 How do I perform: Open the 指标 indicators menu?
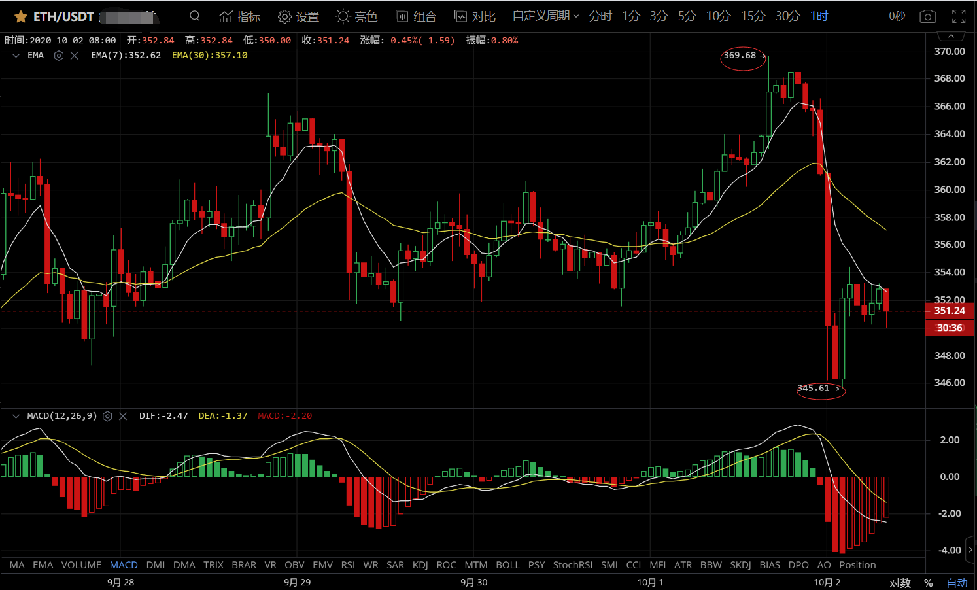239,16
